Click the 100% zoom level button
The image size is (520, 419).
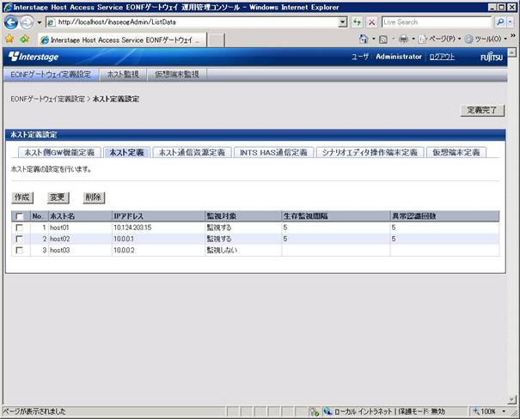tap(484, 411)
